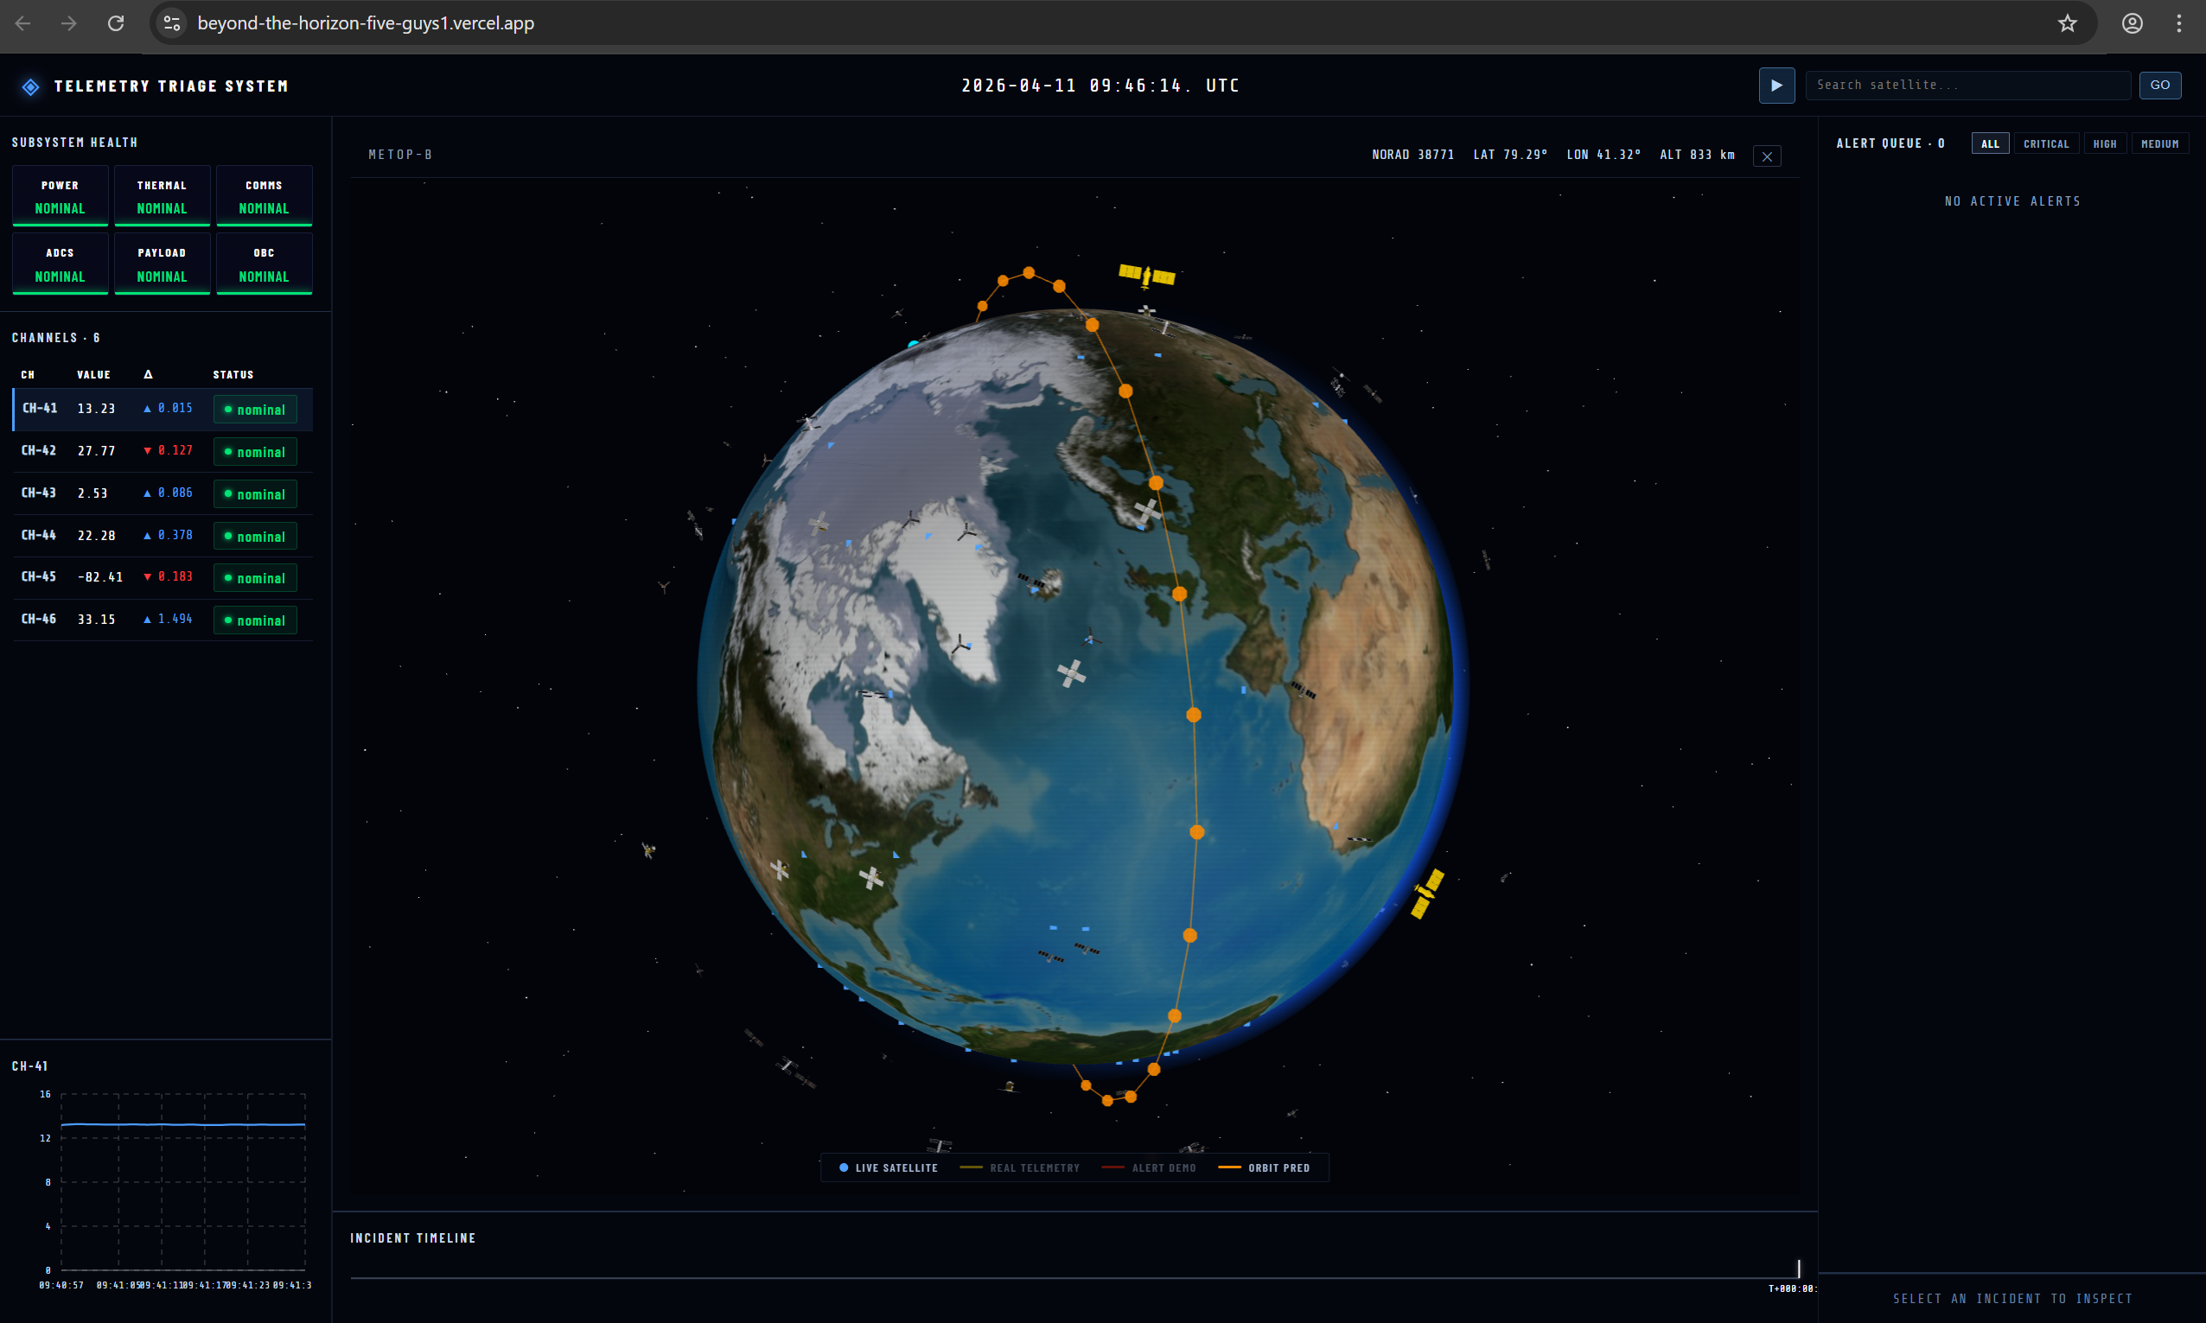Click yellow satellite at globe's right edge
The image size is (2206, 1323).
[x=1426, y=894]
